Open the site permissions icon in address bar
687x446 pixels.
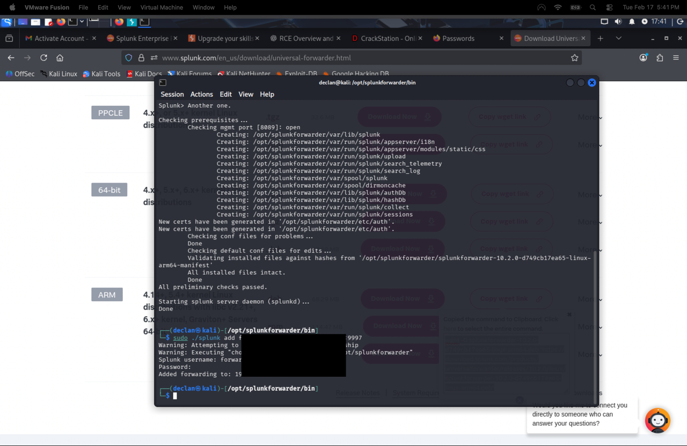(154, 57)
